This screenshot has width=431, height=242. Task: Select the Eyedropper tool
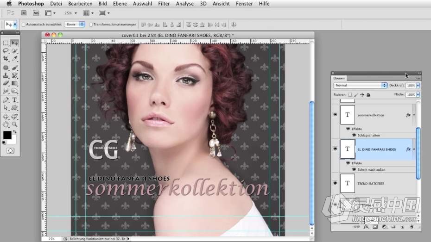(x=14, y=58)
